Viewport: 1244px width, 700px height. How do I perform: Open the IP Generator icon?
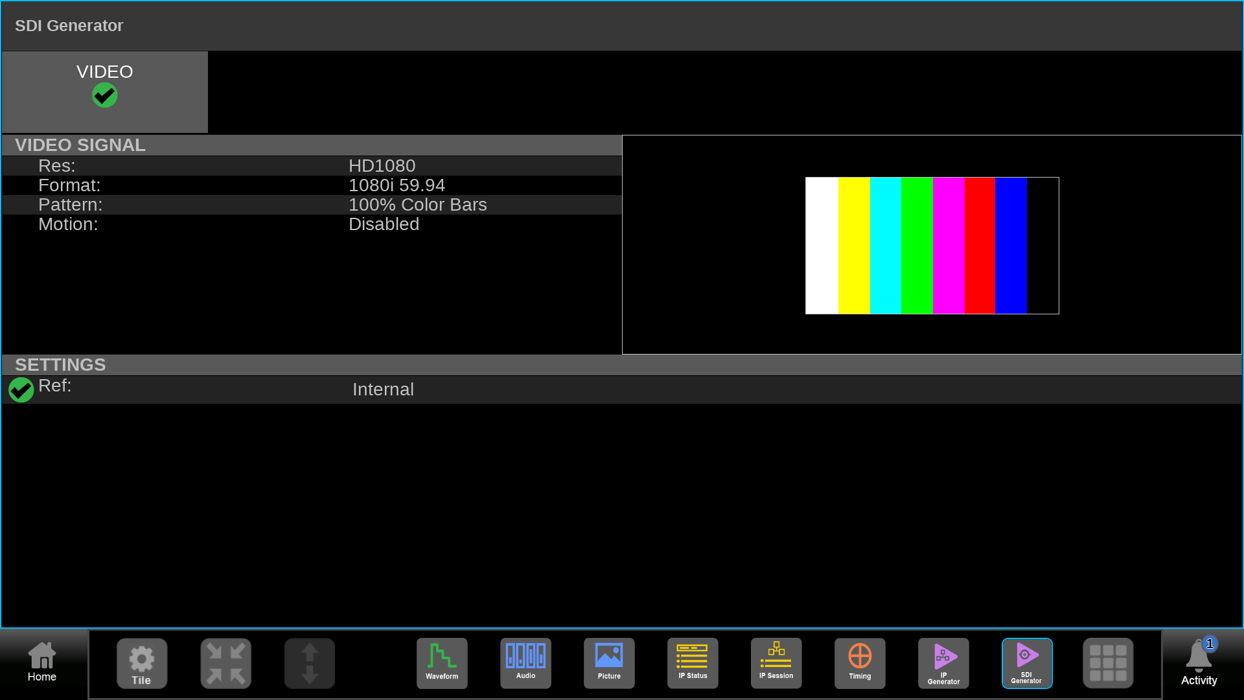point(943,663)
